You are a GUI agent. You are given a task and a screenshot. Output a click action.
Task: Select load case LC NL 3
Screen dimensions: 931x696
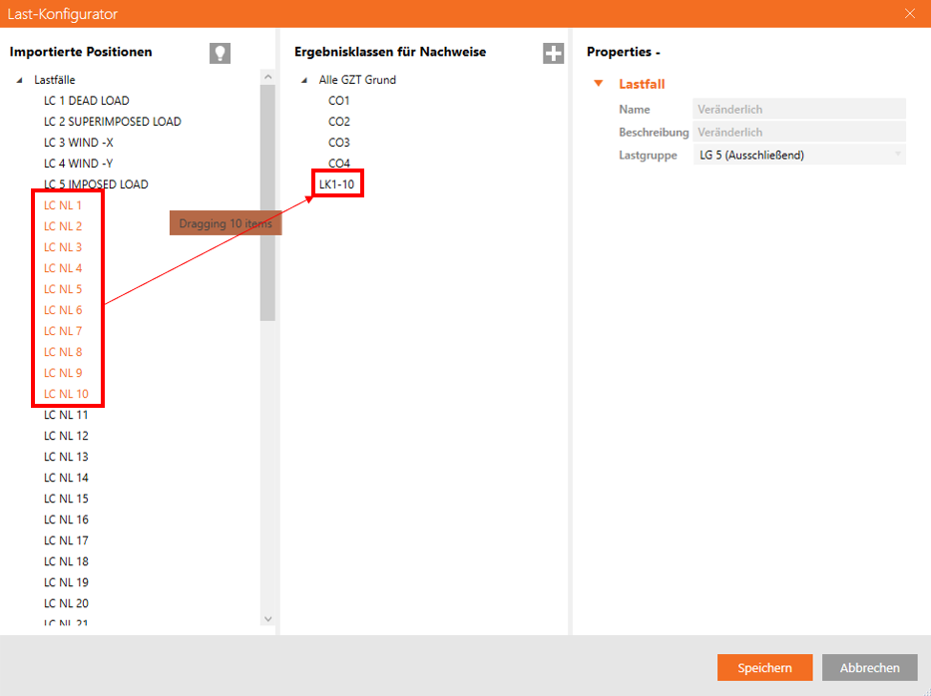(x=63, y=247)
